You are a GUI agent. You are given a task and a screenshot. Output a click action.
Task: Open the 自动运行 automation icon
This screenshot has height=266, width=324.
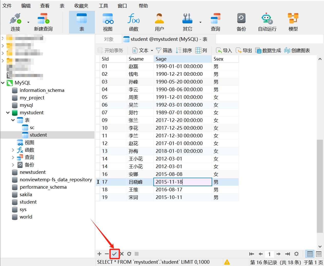(267, 22)
